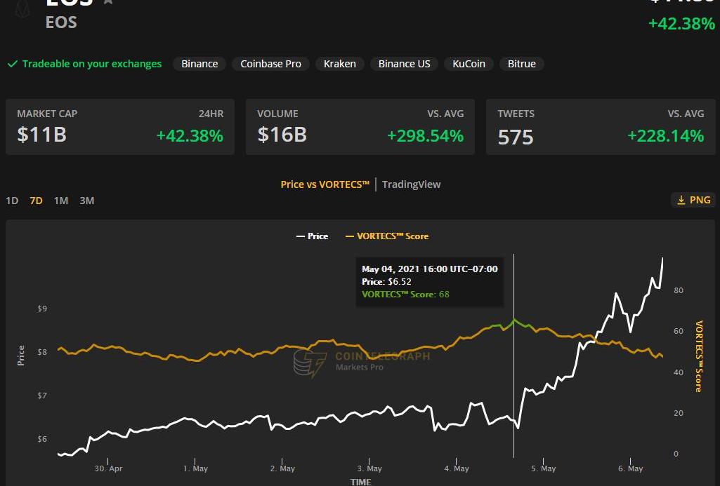The width and height of the screenshot is (720, 486).
Task: Click the 5. May tick on time axis
Action: pos(543,468)
